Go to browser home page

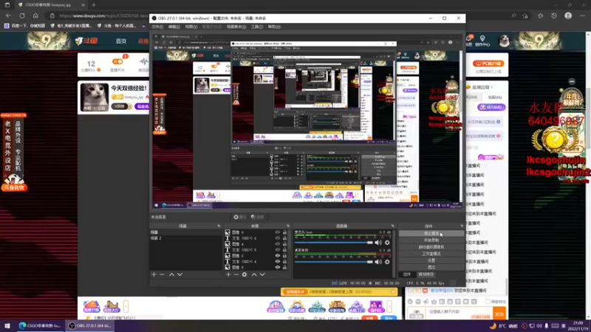point(35,15)
